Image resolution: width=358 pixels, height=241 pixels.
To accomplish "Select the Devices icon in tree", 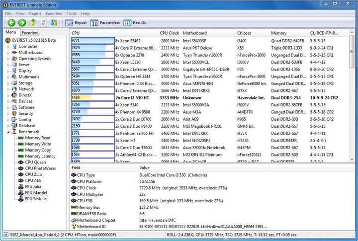I will click(x=14, y=101).
